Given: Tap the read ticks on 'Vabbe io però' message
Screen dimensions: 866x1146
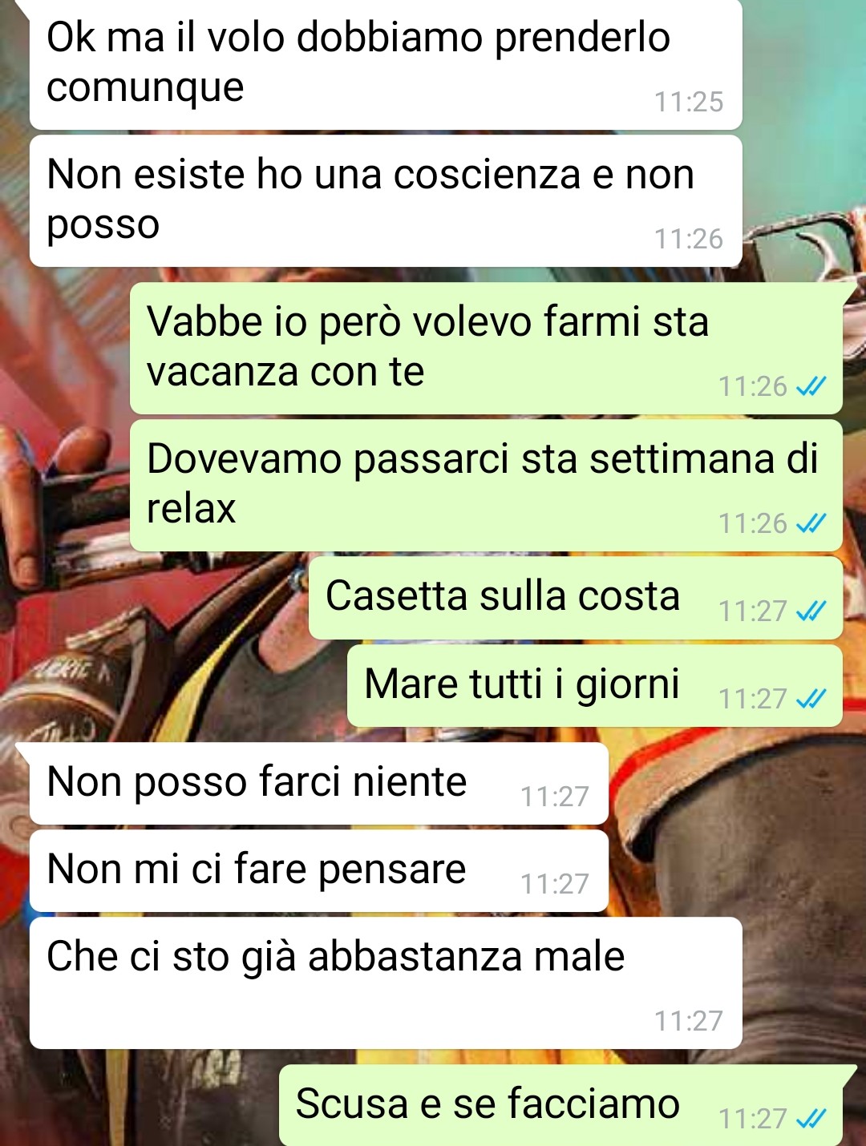Looking at the screenshot, I should point(811,386).
